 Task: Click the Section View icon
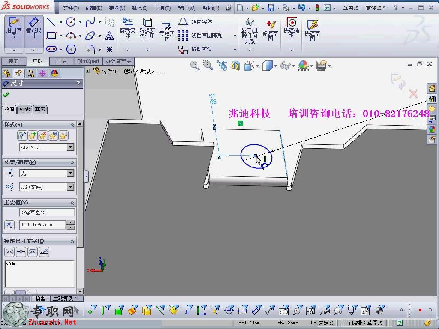pos(235,66)
